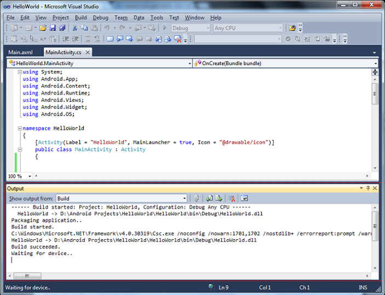Image resolution: width=385 pixels, height=295 pixels.
Task: Decrease line indent on text editor toolbar
Action: pos(65,39)
